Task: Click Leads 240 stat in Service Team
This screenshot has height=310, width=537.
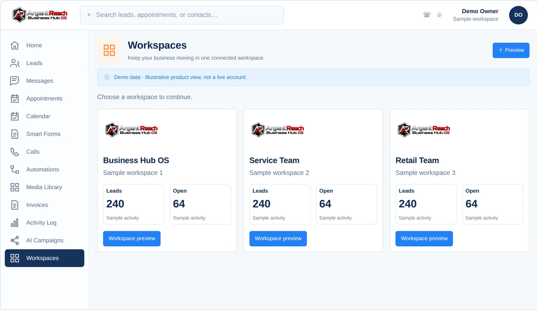Action: [280, 204]
